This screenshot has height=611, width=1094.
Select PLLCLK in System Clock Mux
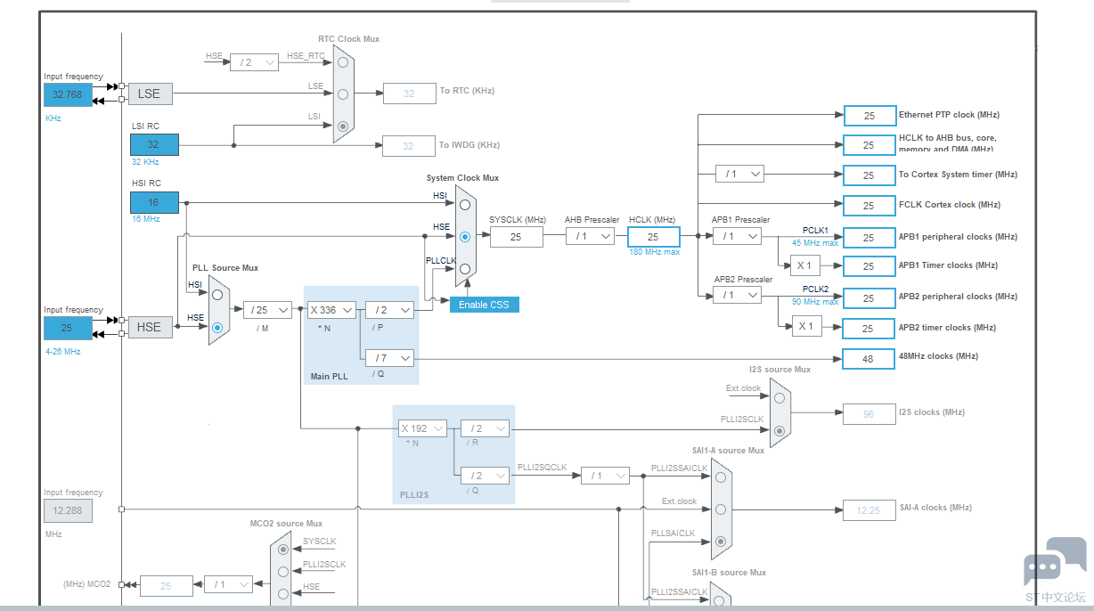click(465, 269)
